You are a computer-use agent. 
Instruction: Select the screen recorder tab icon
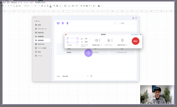point(58,23)
